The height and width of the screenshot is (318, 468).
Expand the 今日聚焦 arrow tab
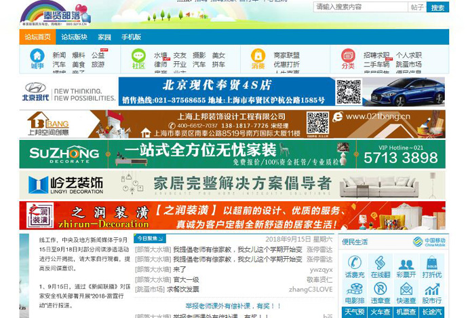pyautogui.click(x=150, y=238)
